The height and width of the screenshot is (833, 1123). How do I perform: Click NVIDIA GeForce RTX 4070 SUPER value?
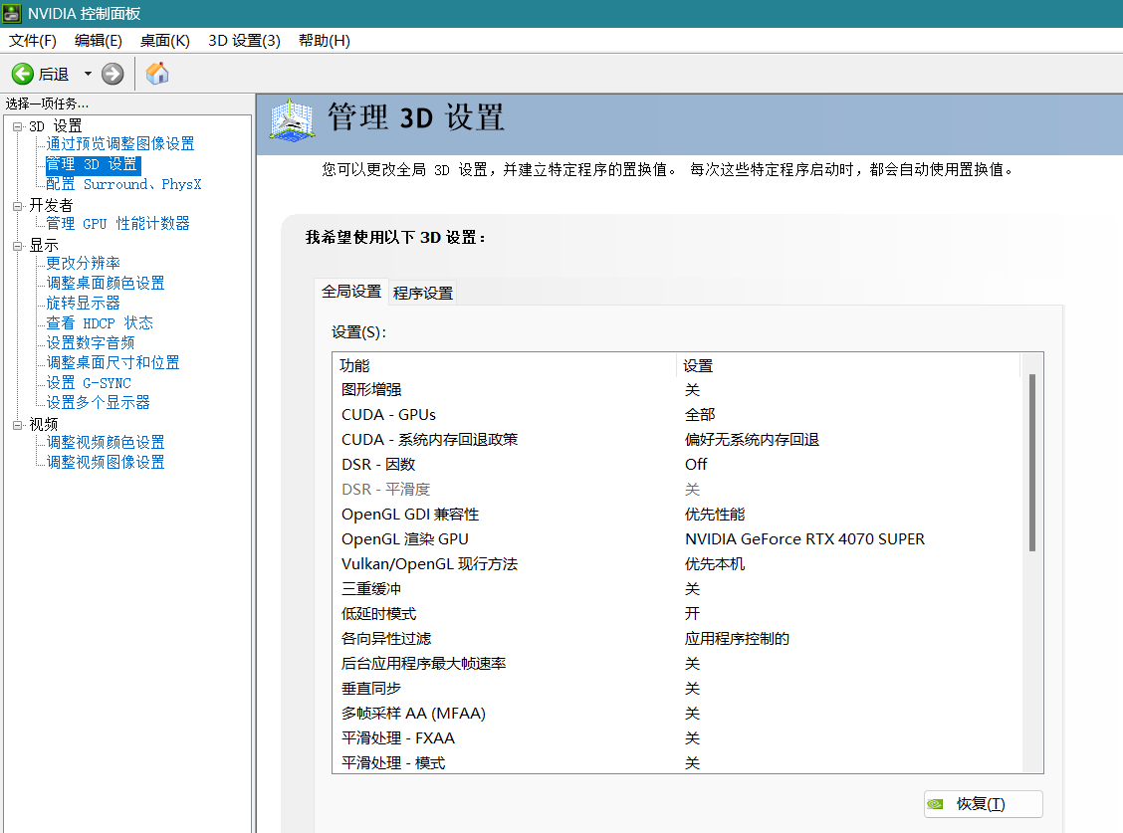point(804,539)
